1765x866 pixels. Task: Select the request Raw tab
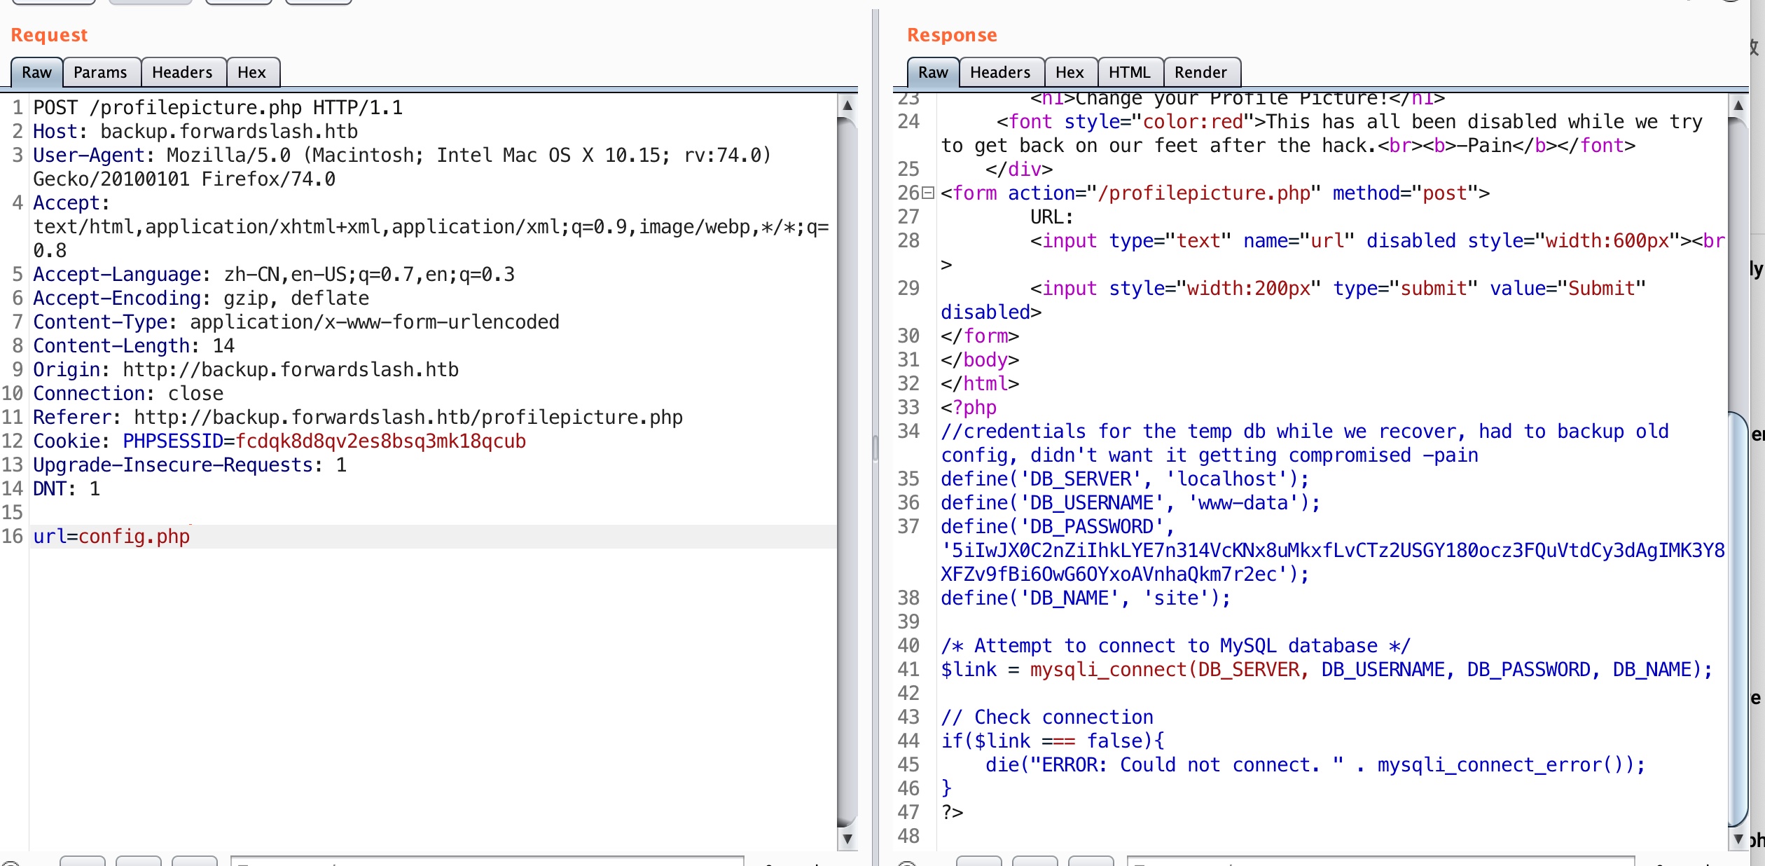click(x=36, y=72)
